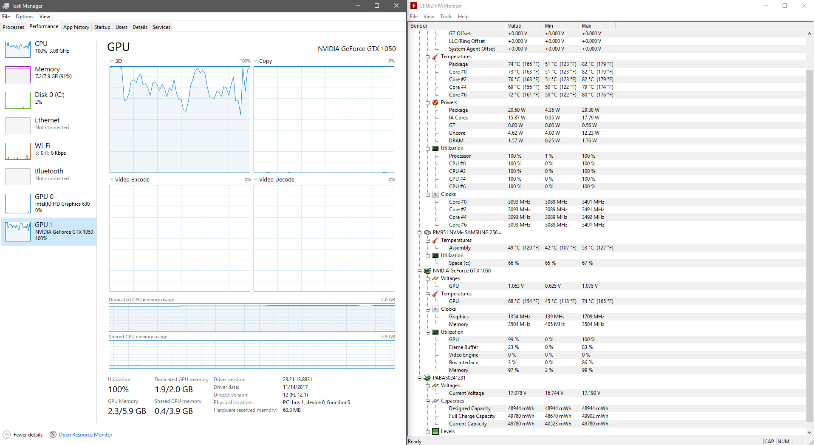Click the GPU Temperatures thermometer icon
814x445 pixels.
[435, 294]
